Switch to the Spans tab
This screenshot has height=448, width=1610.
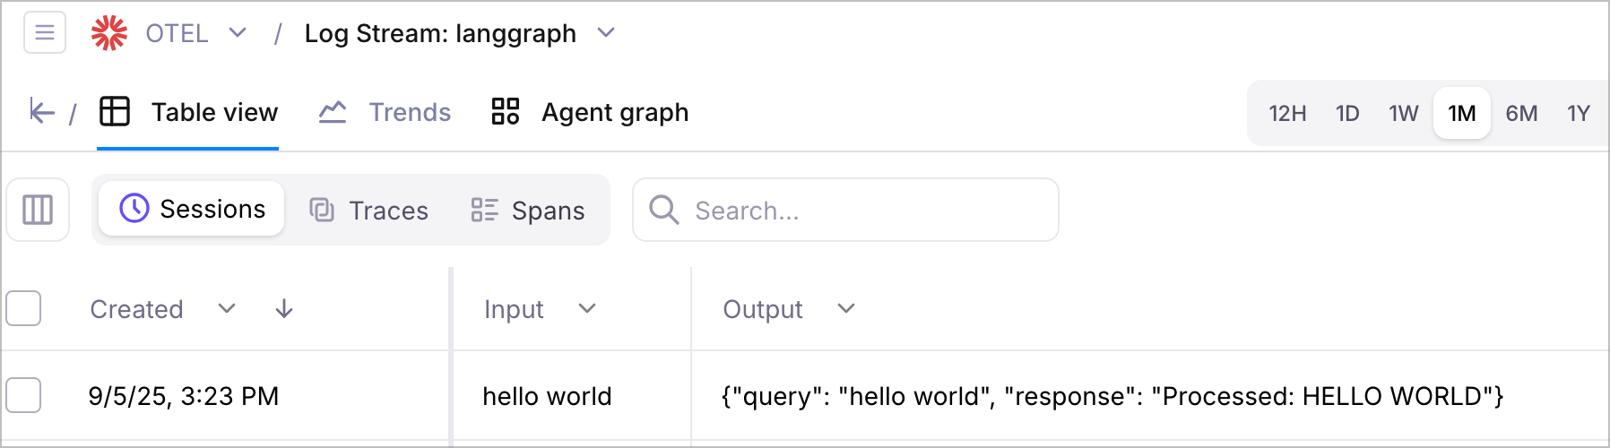click(x=528, y=210)
